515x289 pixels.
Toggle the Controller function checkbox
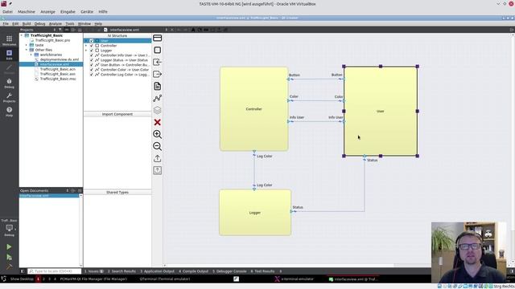[92, 46]
